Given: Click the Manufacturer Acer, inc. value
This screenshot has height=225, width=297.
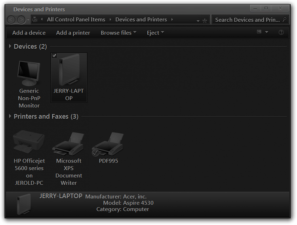Looking at the screenshot, I should pos(135,197).
